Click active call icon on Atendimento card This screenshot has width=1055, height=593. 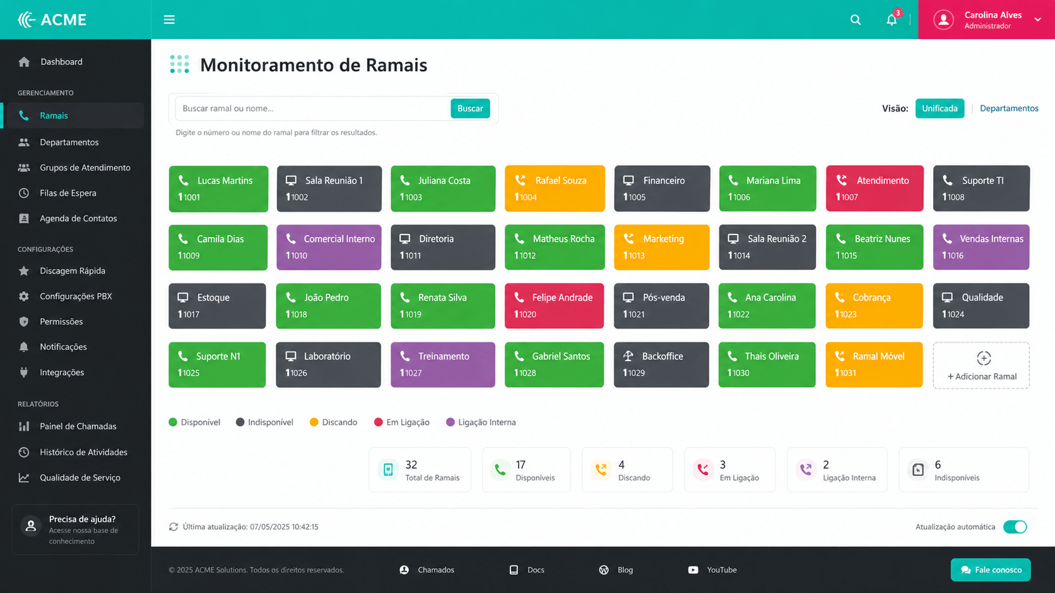(842, 180)
